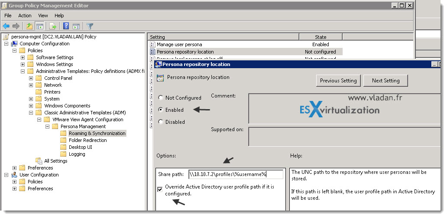Click inside the Comment text box
The width and height of the screenshot is (447, 217).
coord(344,109)
